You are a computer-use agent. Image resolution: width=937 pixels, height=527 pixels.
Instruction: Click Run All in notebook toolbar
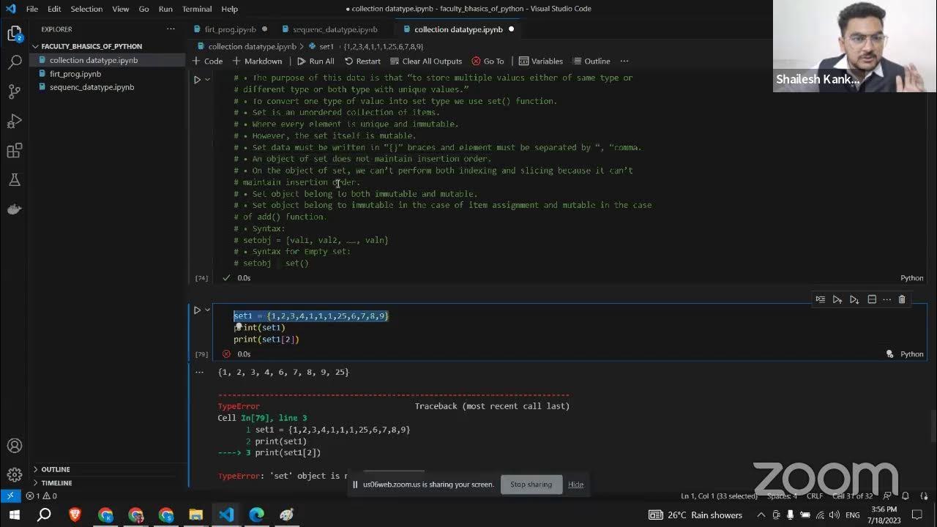316,61
